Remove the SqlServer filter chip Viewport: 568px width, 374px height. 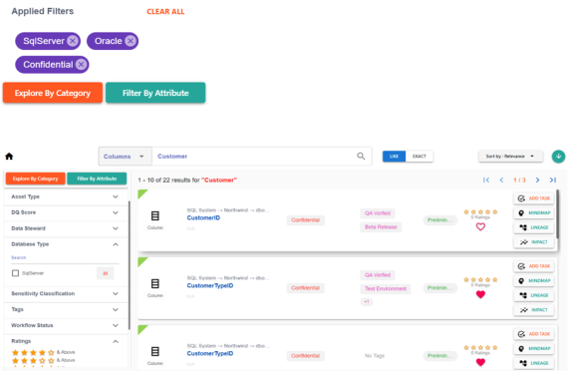coord(73,41)
